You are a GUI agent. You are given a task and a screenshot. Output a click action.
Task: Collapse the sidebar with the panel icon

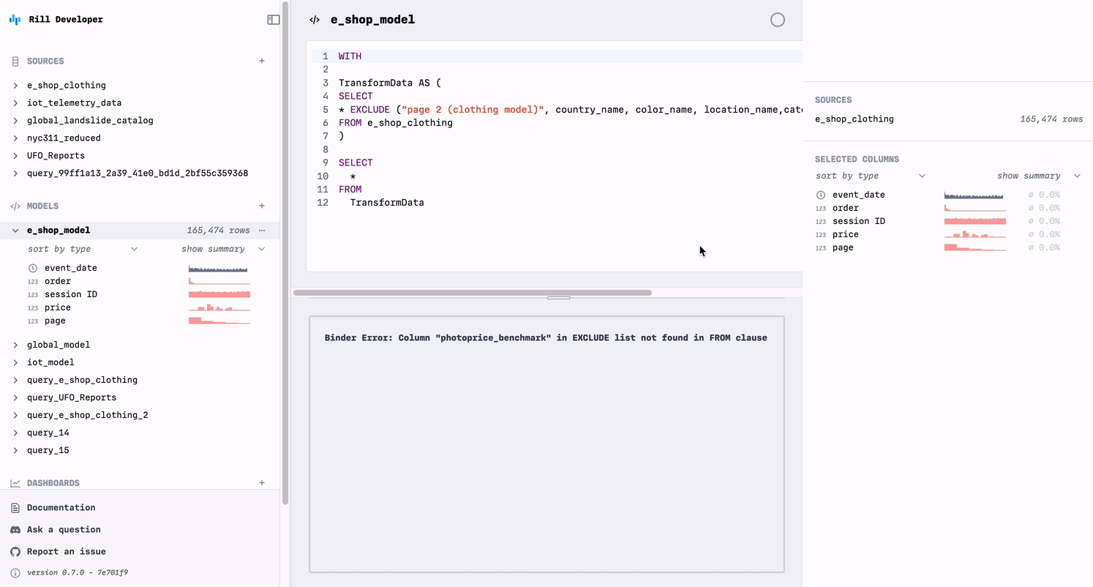pyautogui.click(x=274, y=20)
